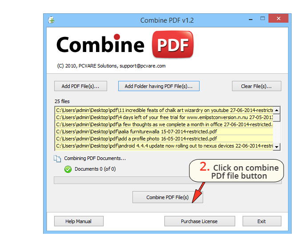Open the Help Manual

(79, 221)
